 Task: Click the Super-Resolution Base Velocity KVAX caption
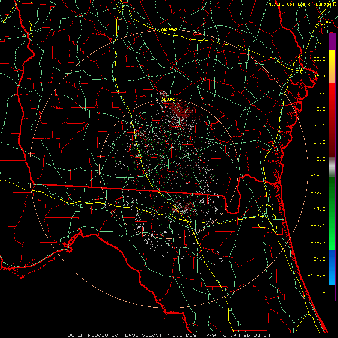[x=169, y=335]
